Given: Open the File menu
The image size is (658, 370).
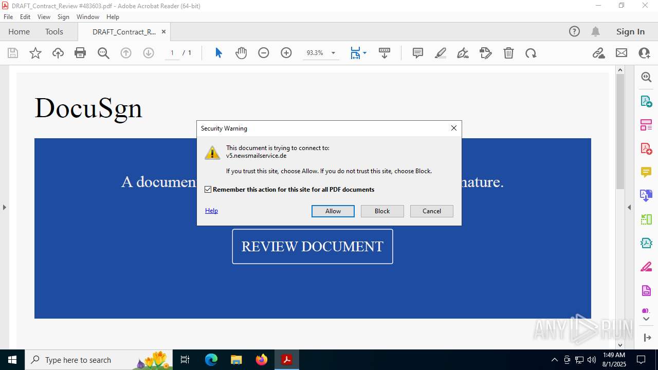Looking at the screenshot, I should click(x=8, y=17).
